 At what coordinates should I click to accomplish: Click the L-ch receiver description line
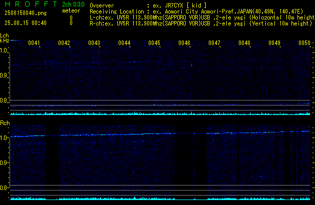click(202, 17)
